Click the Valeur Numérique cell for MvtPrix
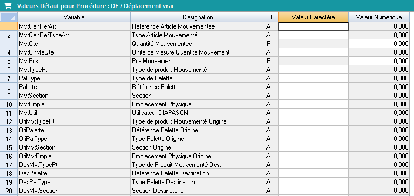The height and width of the screenshot is (196, 414). (379, 61)
